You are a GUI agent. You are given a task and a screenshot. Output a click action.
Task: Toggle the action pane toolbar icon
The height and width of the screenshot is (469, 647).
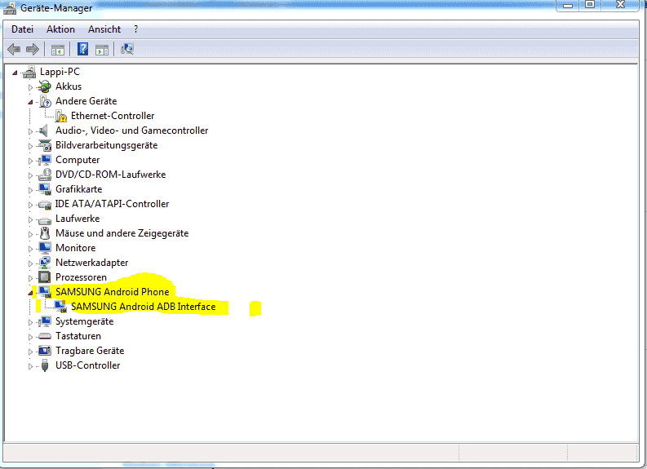click(x=102, y=50)
